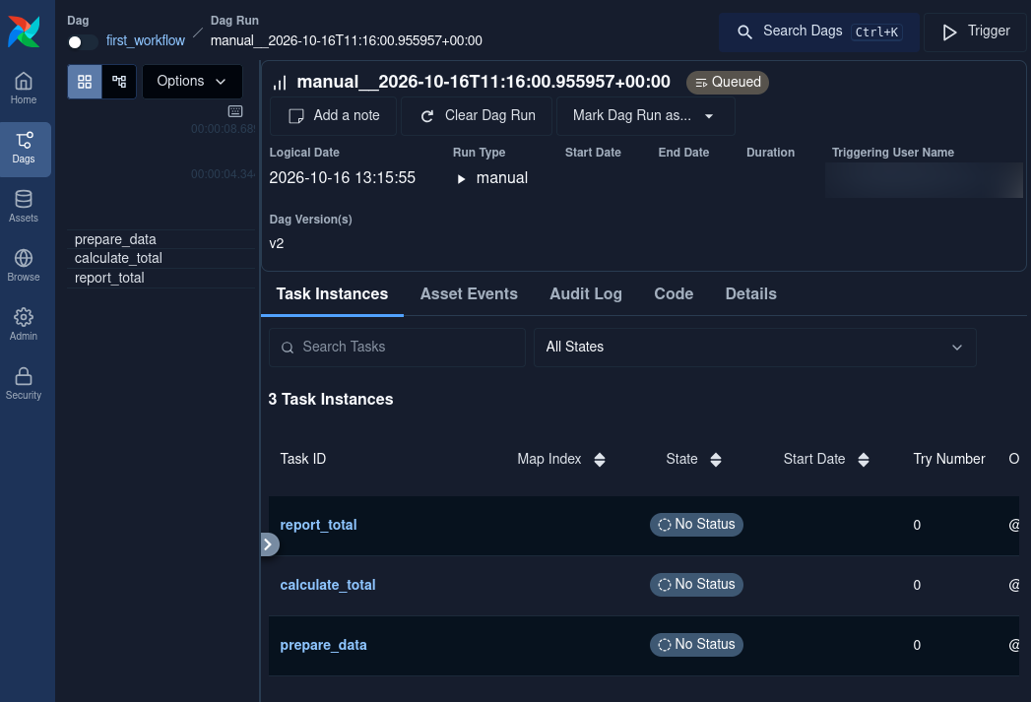1031x702 pixels.
Task: Open the Assets sidebar page
Action: click(24, 207)
